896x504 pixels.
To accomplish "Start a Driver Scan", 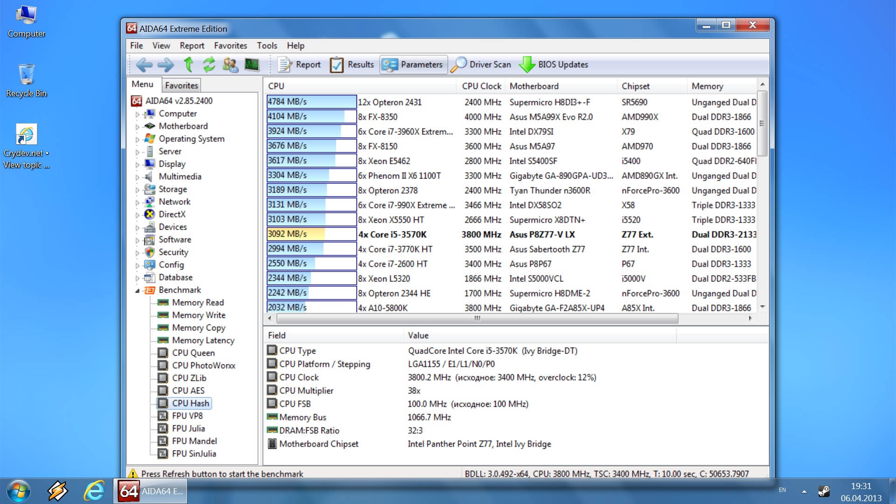I will pyautogui.click(x=481, y=64).
